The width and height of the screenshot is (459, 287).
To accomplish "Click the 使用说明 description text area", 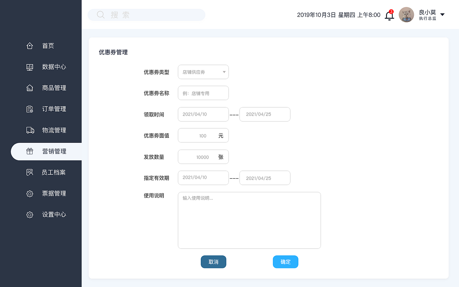I will [x=249, y=220].
